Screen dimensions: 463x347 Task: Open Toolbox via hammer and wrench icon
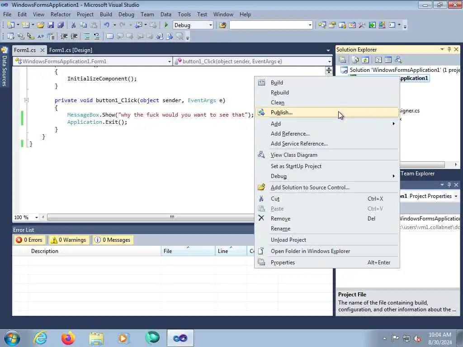click(x=362, y=25)
